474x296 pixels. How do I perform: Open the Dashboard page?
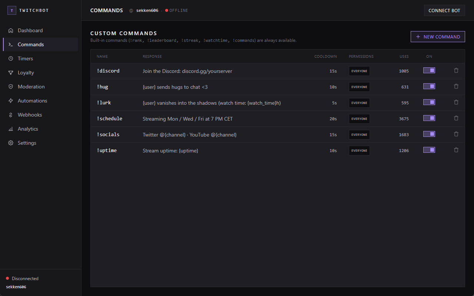pyautogui.click(x=40, y=30)
